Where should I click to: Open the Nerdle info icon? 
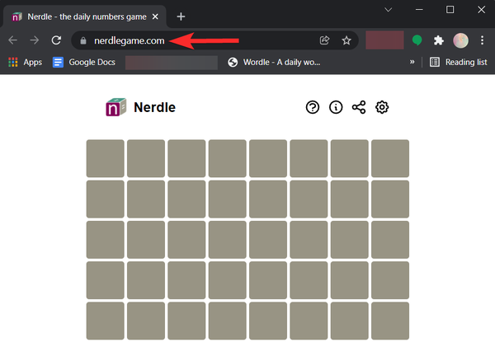[336, 107]
